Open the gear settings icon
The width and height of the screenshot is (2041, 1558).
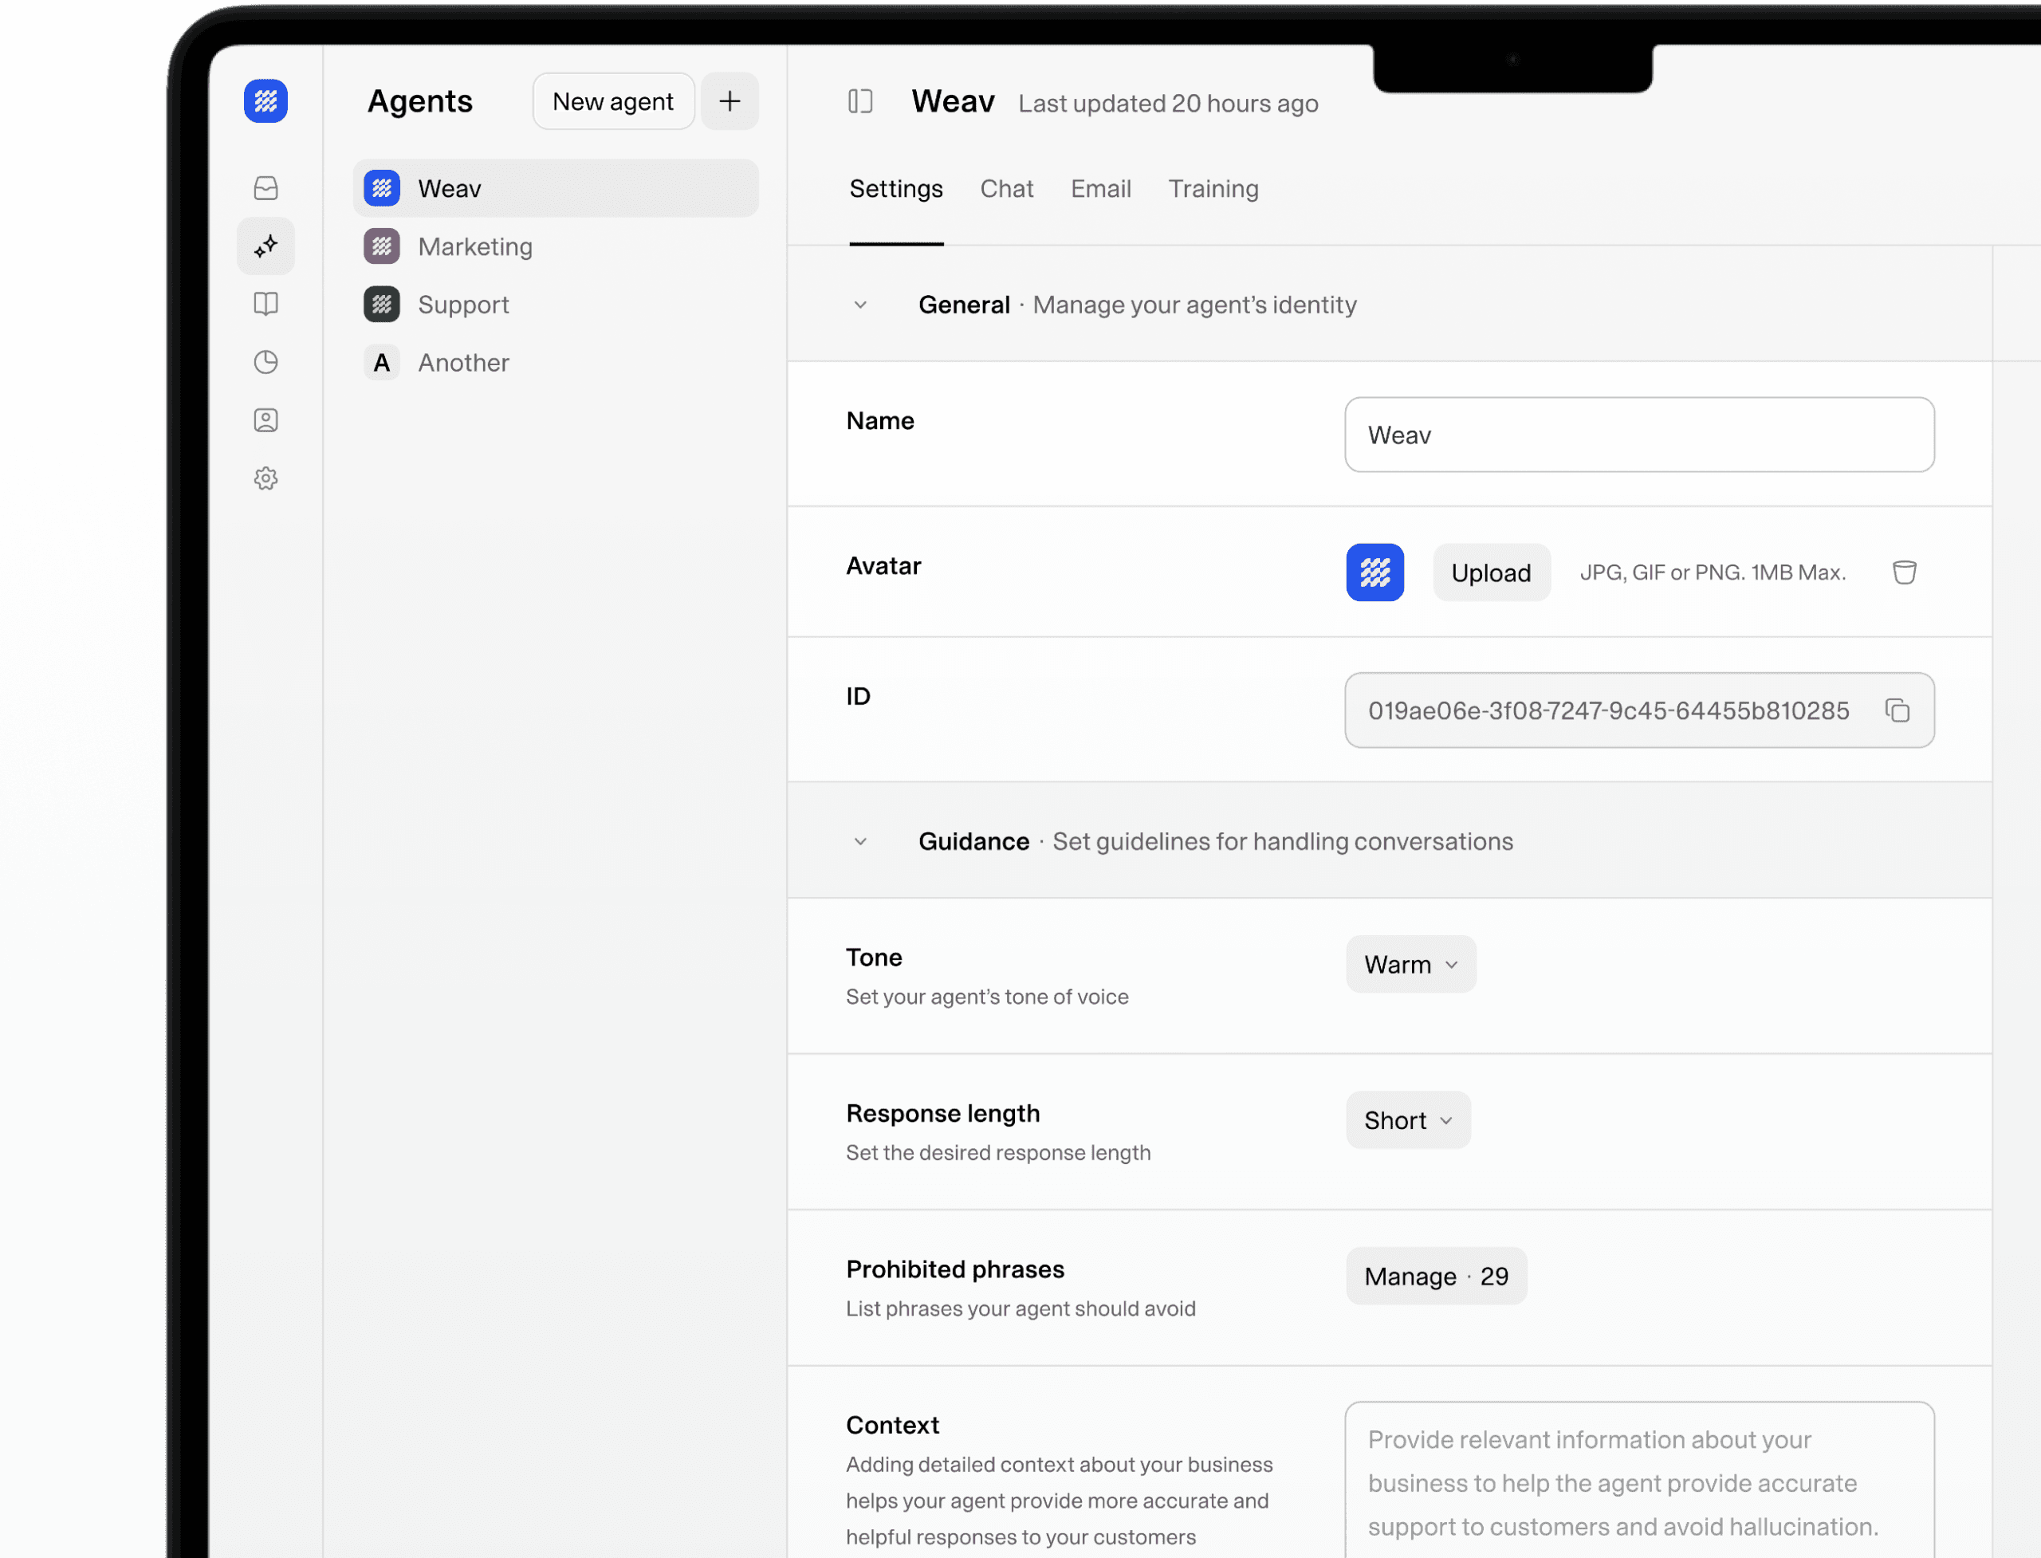[265, 478]
